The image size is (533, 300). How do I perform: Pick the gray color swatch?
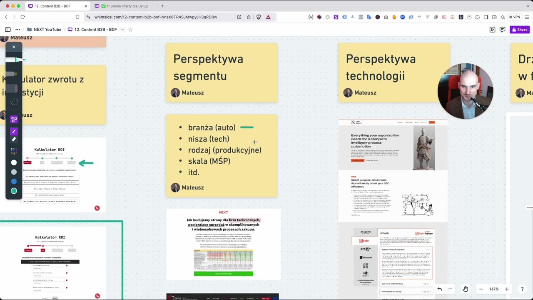[x=14, y=172]
